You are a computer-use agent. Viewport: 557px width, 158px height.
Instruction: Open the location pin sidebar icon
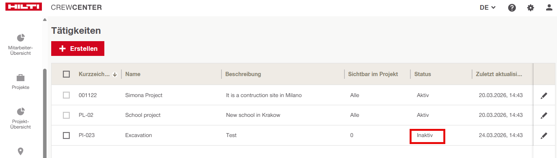[21, 151]
